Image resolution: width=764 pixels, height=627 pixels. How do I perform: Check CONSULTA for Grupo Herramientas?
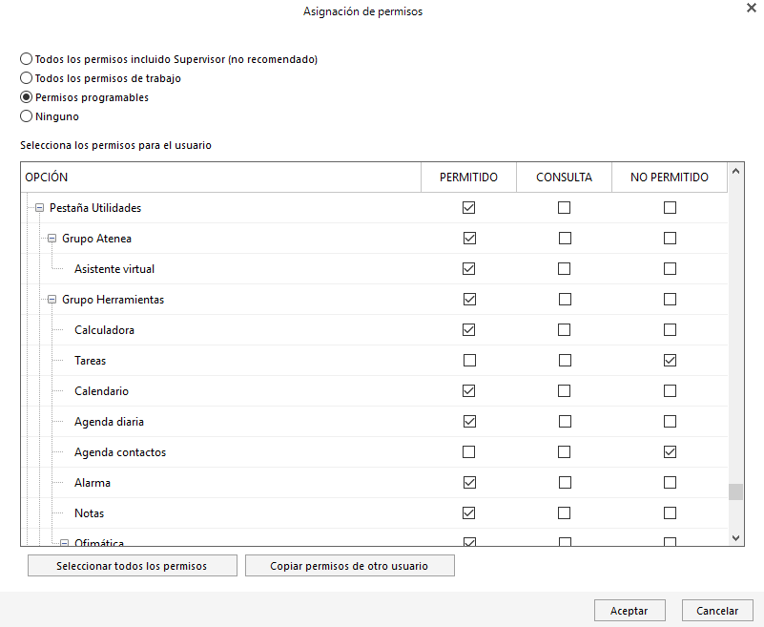click(x=566, y=300)
